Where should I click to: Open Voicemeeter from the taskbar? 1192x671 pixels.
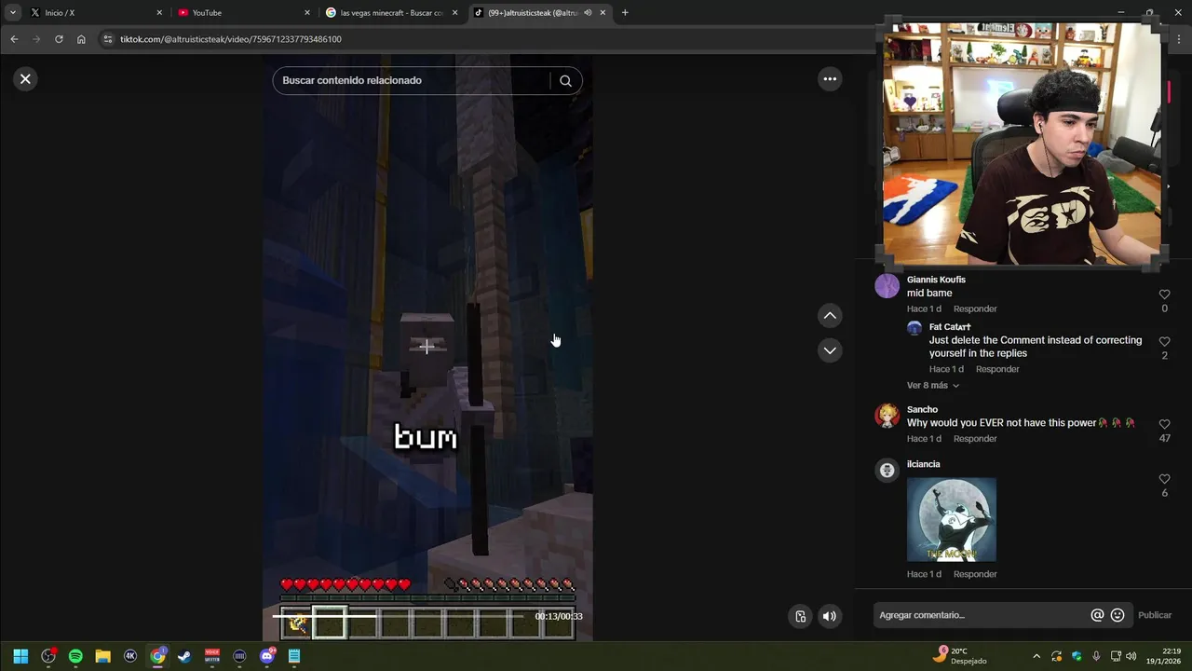click(212, 656)
